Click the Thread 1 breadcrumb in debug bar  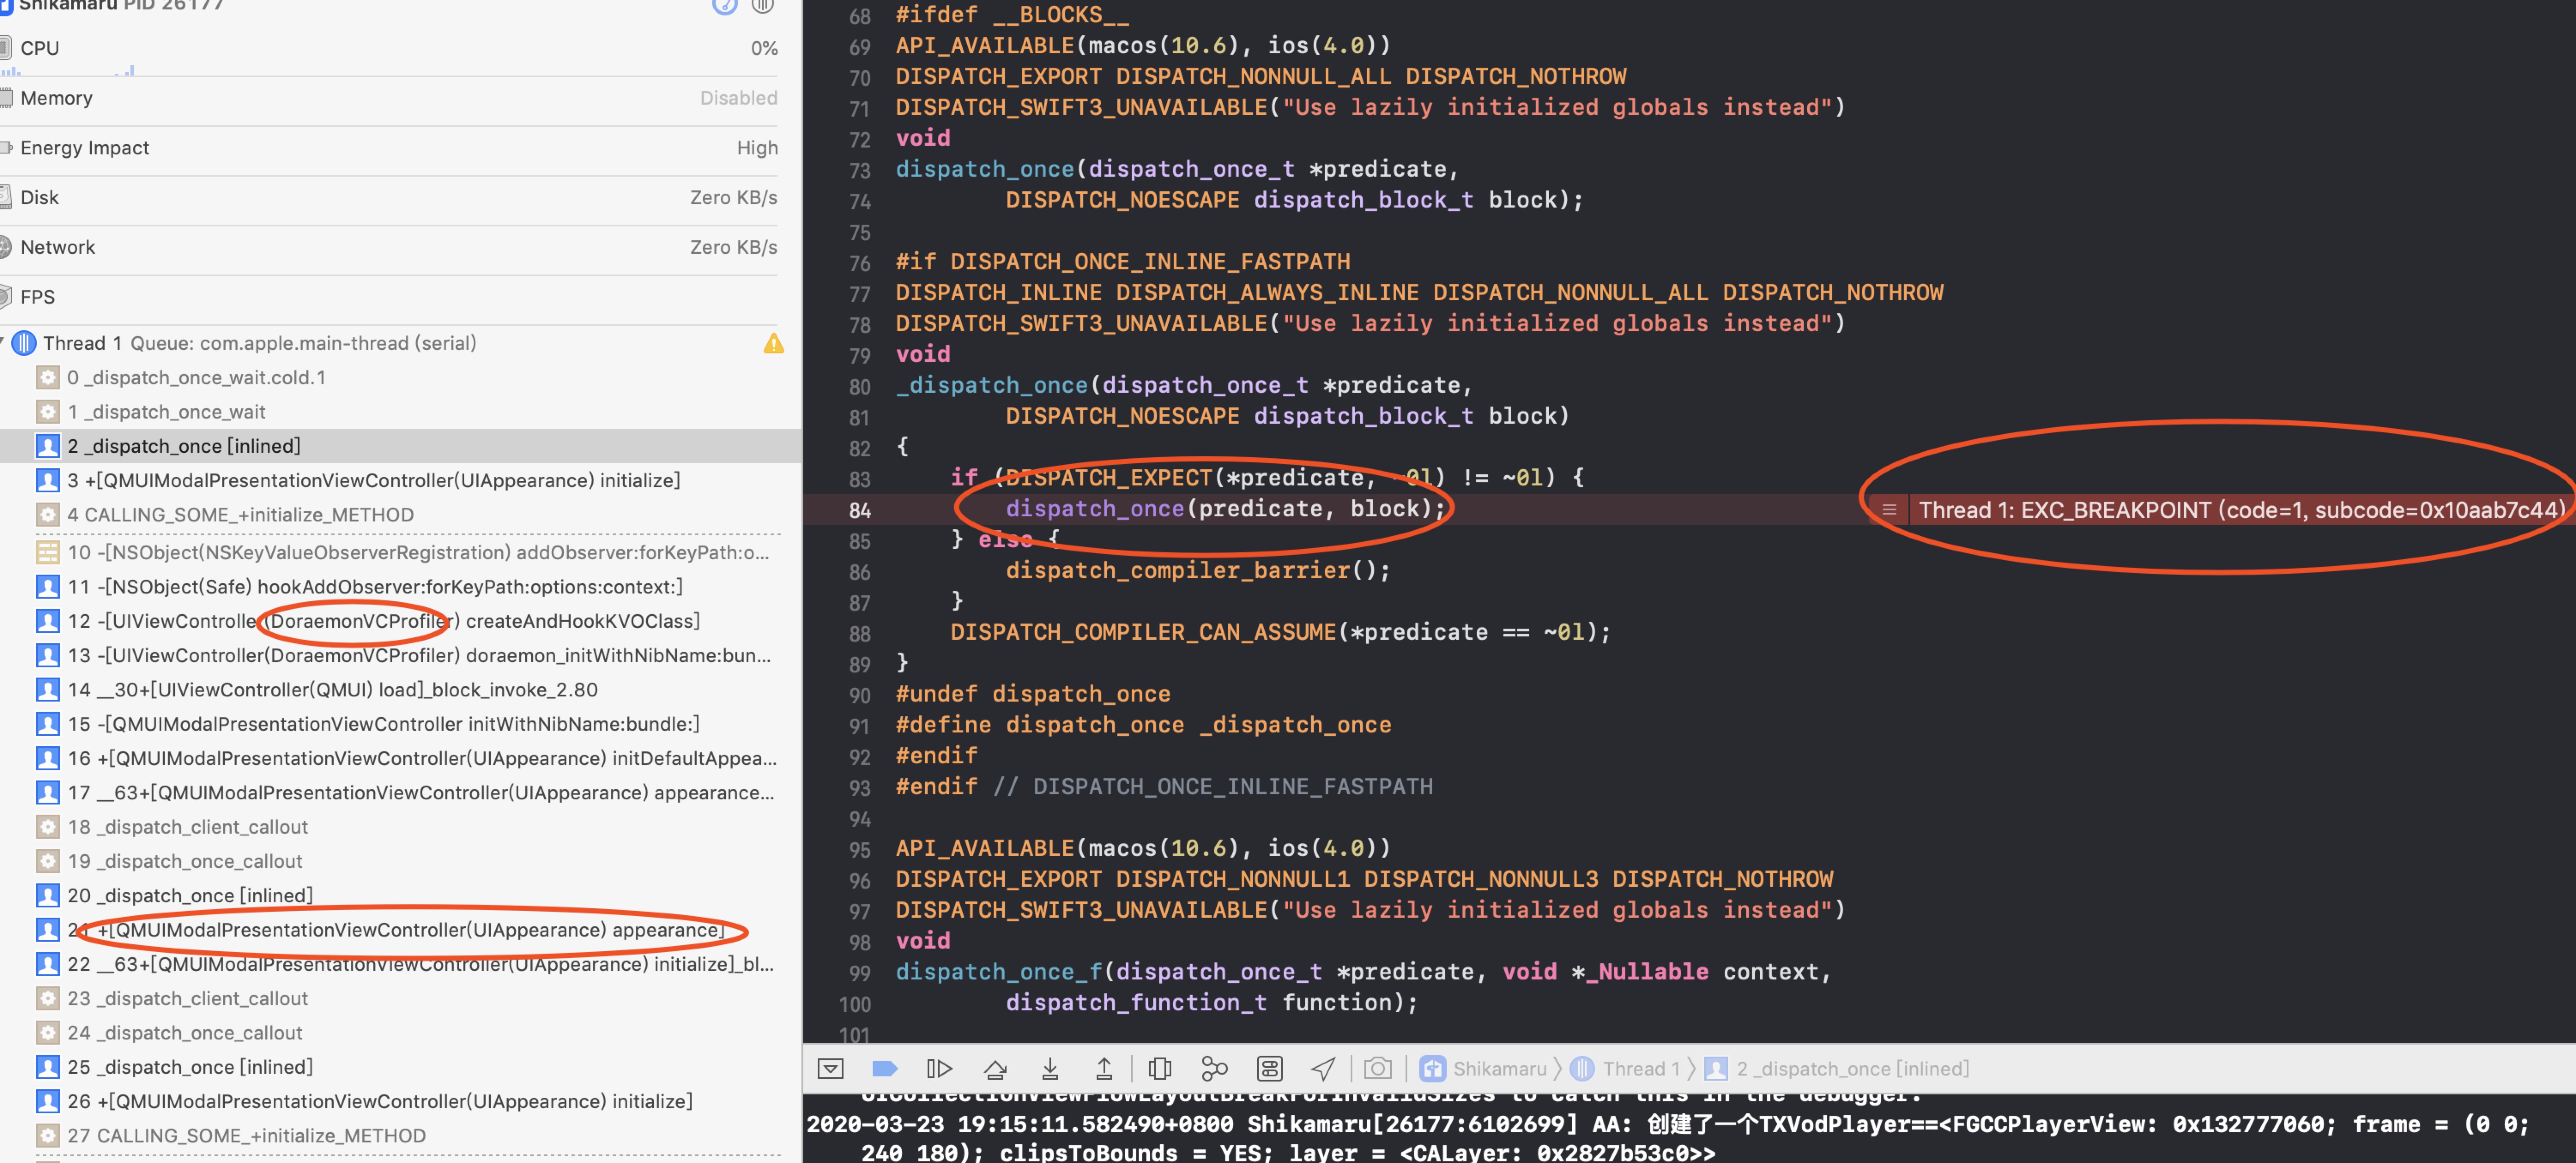[1625, 1069]
